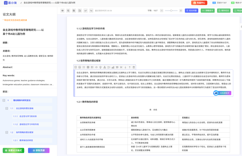Select outline item 1.2.1 教师角色的转变
242x156 pixels.
26,141
